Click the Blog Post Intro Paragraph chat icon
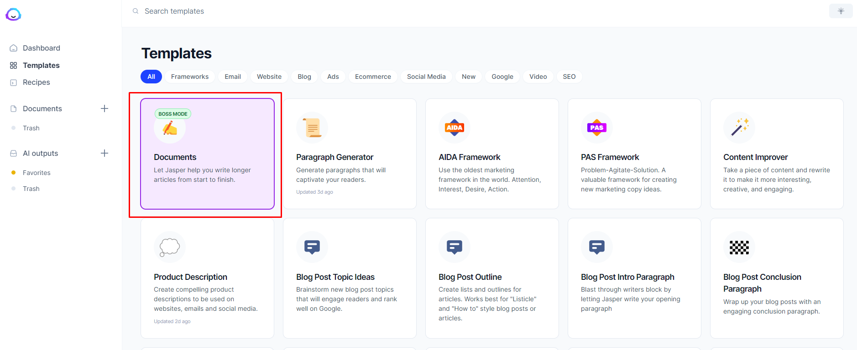857x350 pixels. pos(597,247)
